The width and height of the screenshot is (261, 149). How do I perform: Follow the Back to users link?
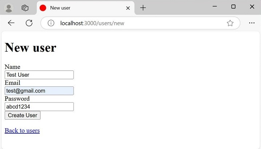(x=22, y=130)
